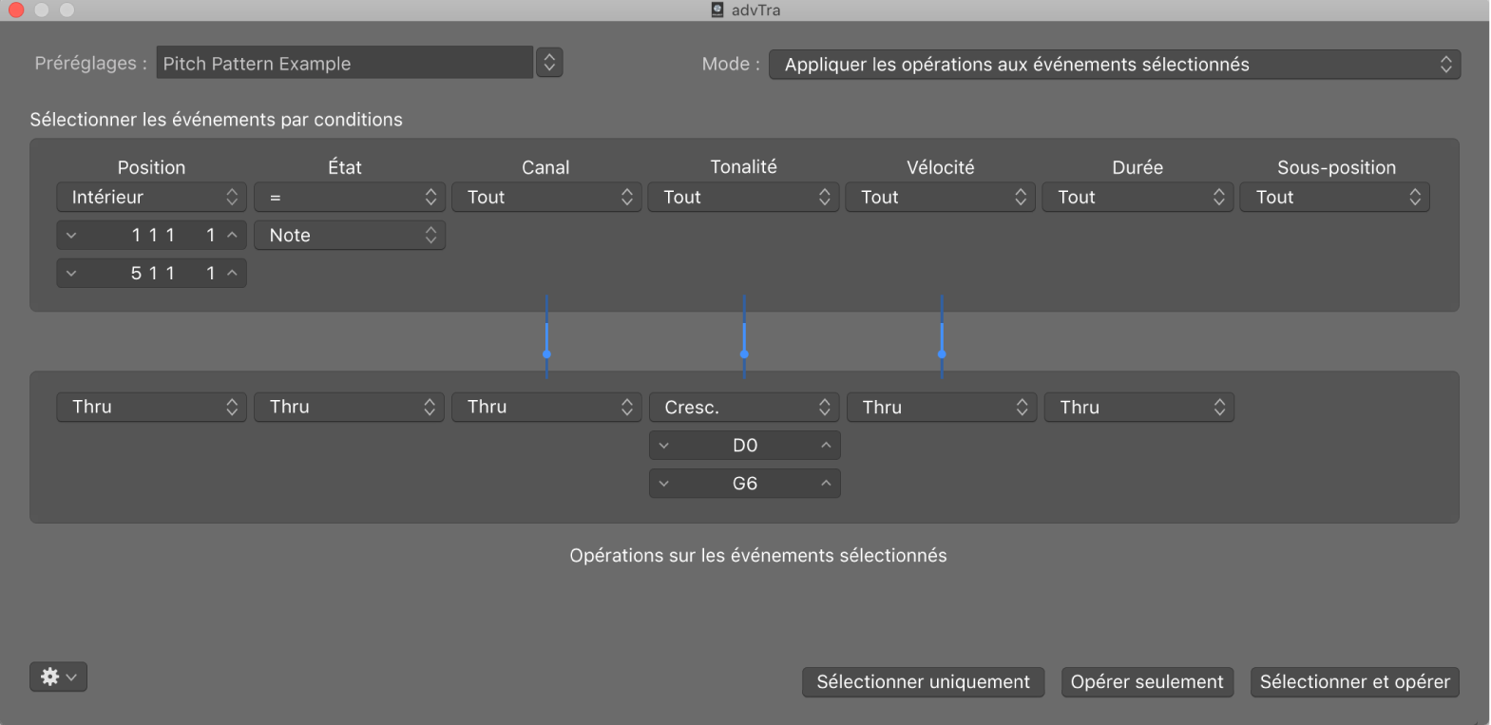Open the gear action menu
The image size is (1491, 725).
(58, 677)
